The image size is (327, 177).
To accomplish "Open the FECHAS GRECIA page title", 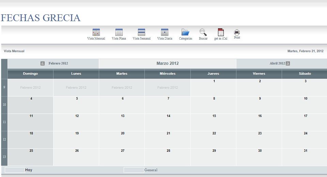I will click(41, 18).
